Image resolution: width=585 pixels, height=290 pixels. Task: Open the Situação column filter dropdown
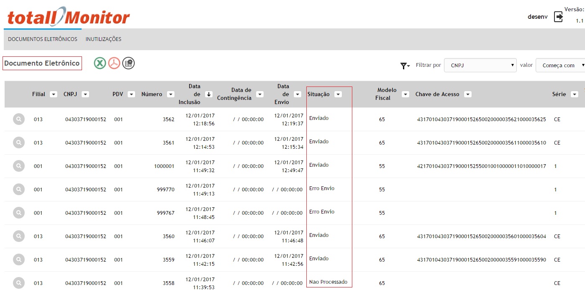[x=338, y=94]
